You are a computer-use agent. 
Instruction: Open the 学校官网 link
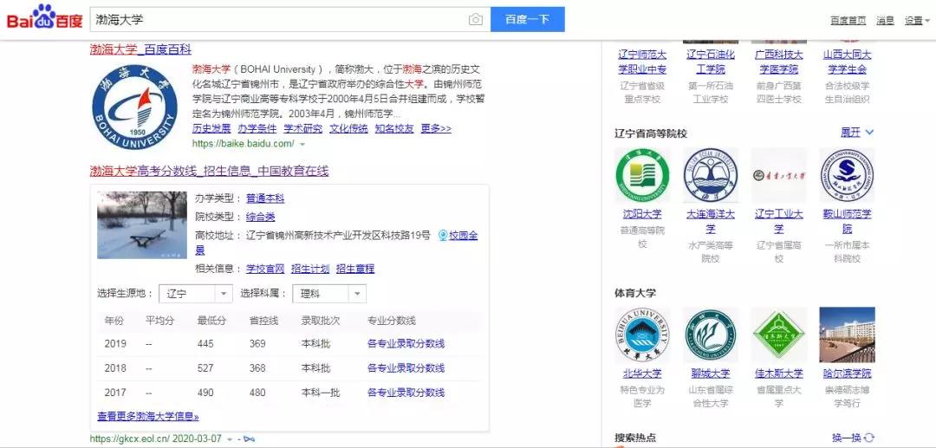pyautogui.click(x=265, y=269)
